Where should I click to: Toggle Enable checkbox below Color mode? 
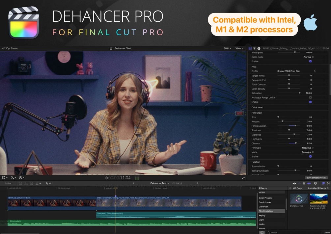310,61
